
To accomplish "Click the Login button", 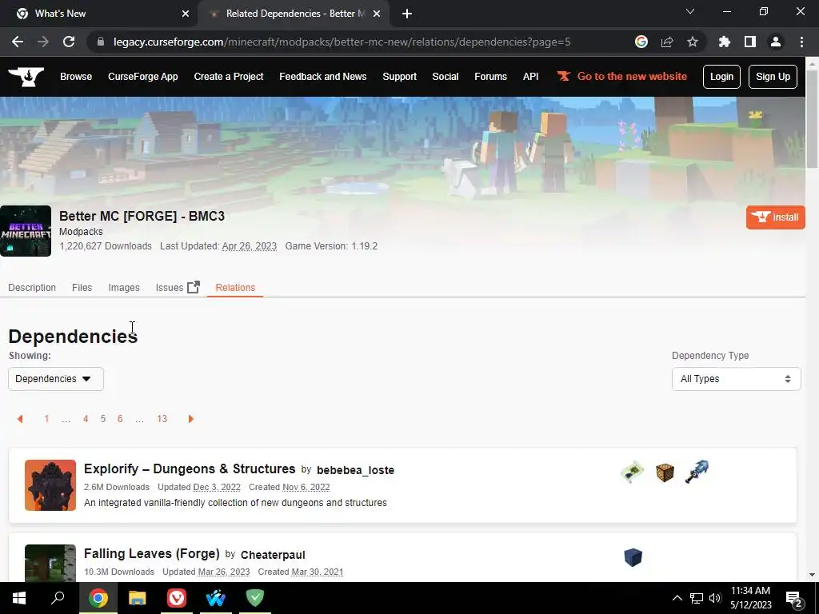I will 721,77.
